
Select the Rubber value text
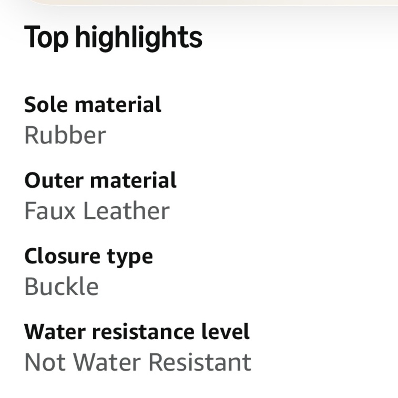click(65, 135)
